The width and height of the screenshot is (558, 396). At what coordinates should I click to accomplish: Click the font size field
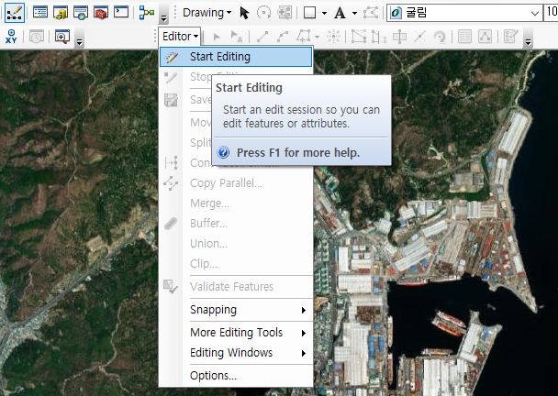click(551, 13)
